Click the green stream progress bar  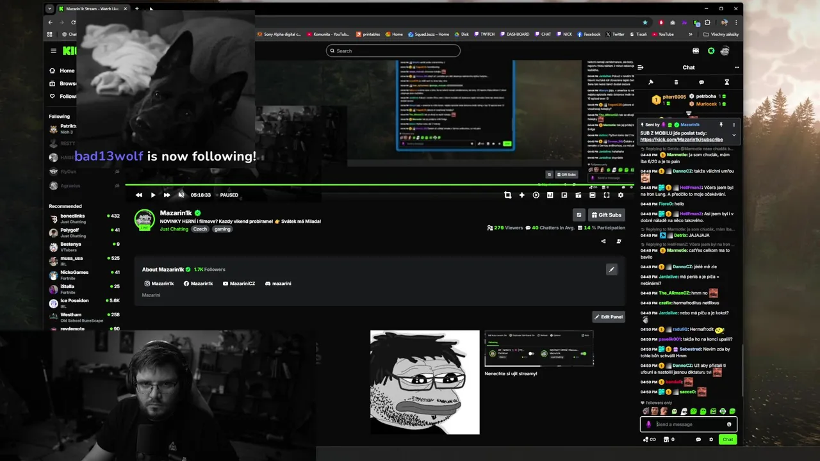pos(379,185)
